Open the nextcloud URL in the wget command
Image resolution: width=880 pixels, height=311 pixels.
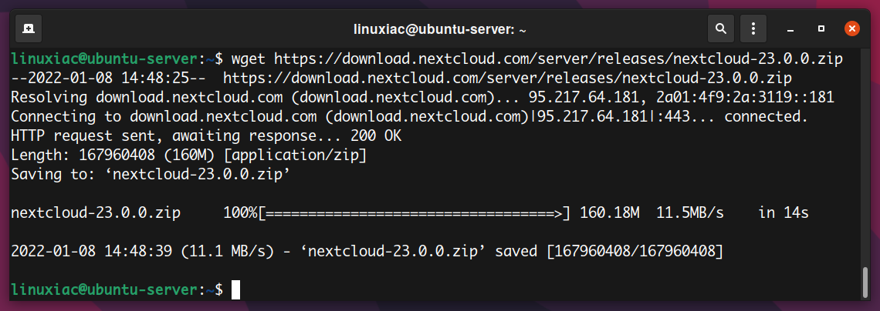558,59
